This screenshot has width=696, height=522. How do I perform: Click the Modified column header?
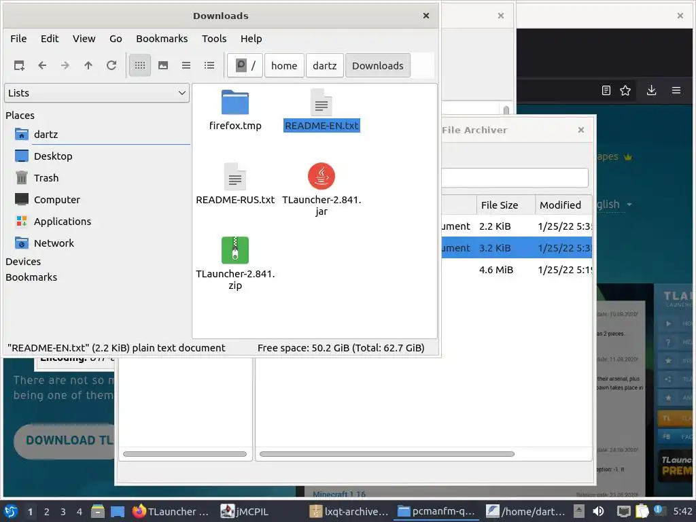click(563, 205)
